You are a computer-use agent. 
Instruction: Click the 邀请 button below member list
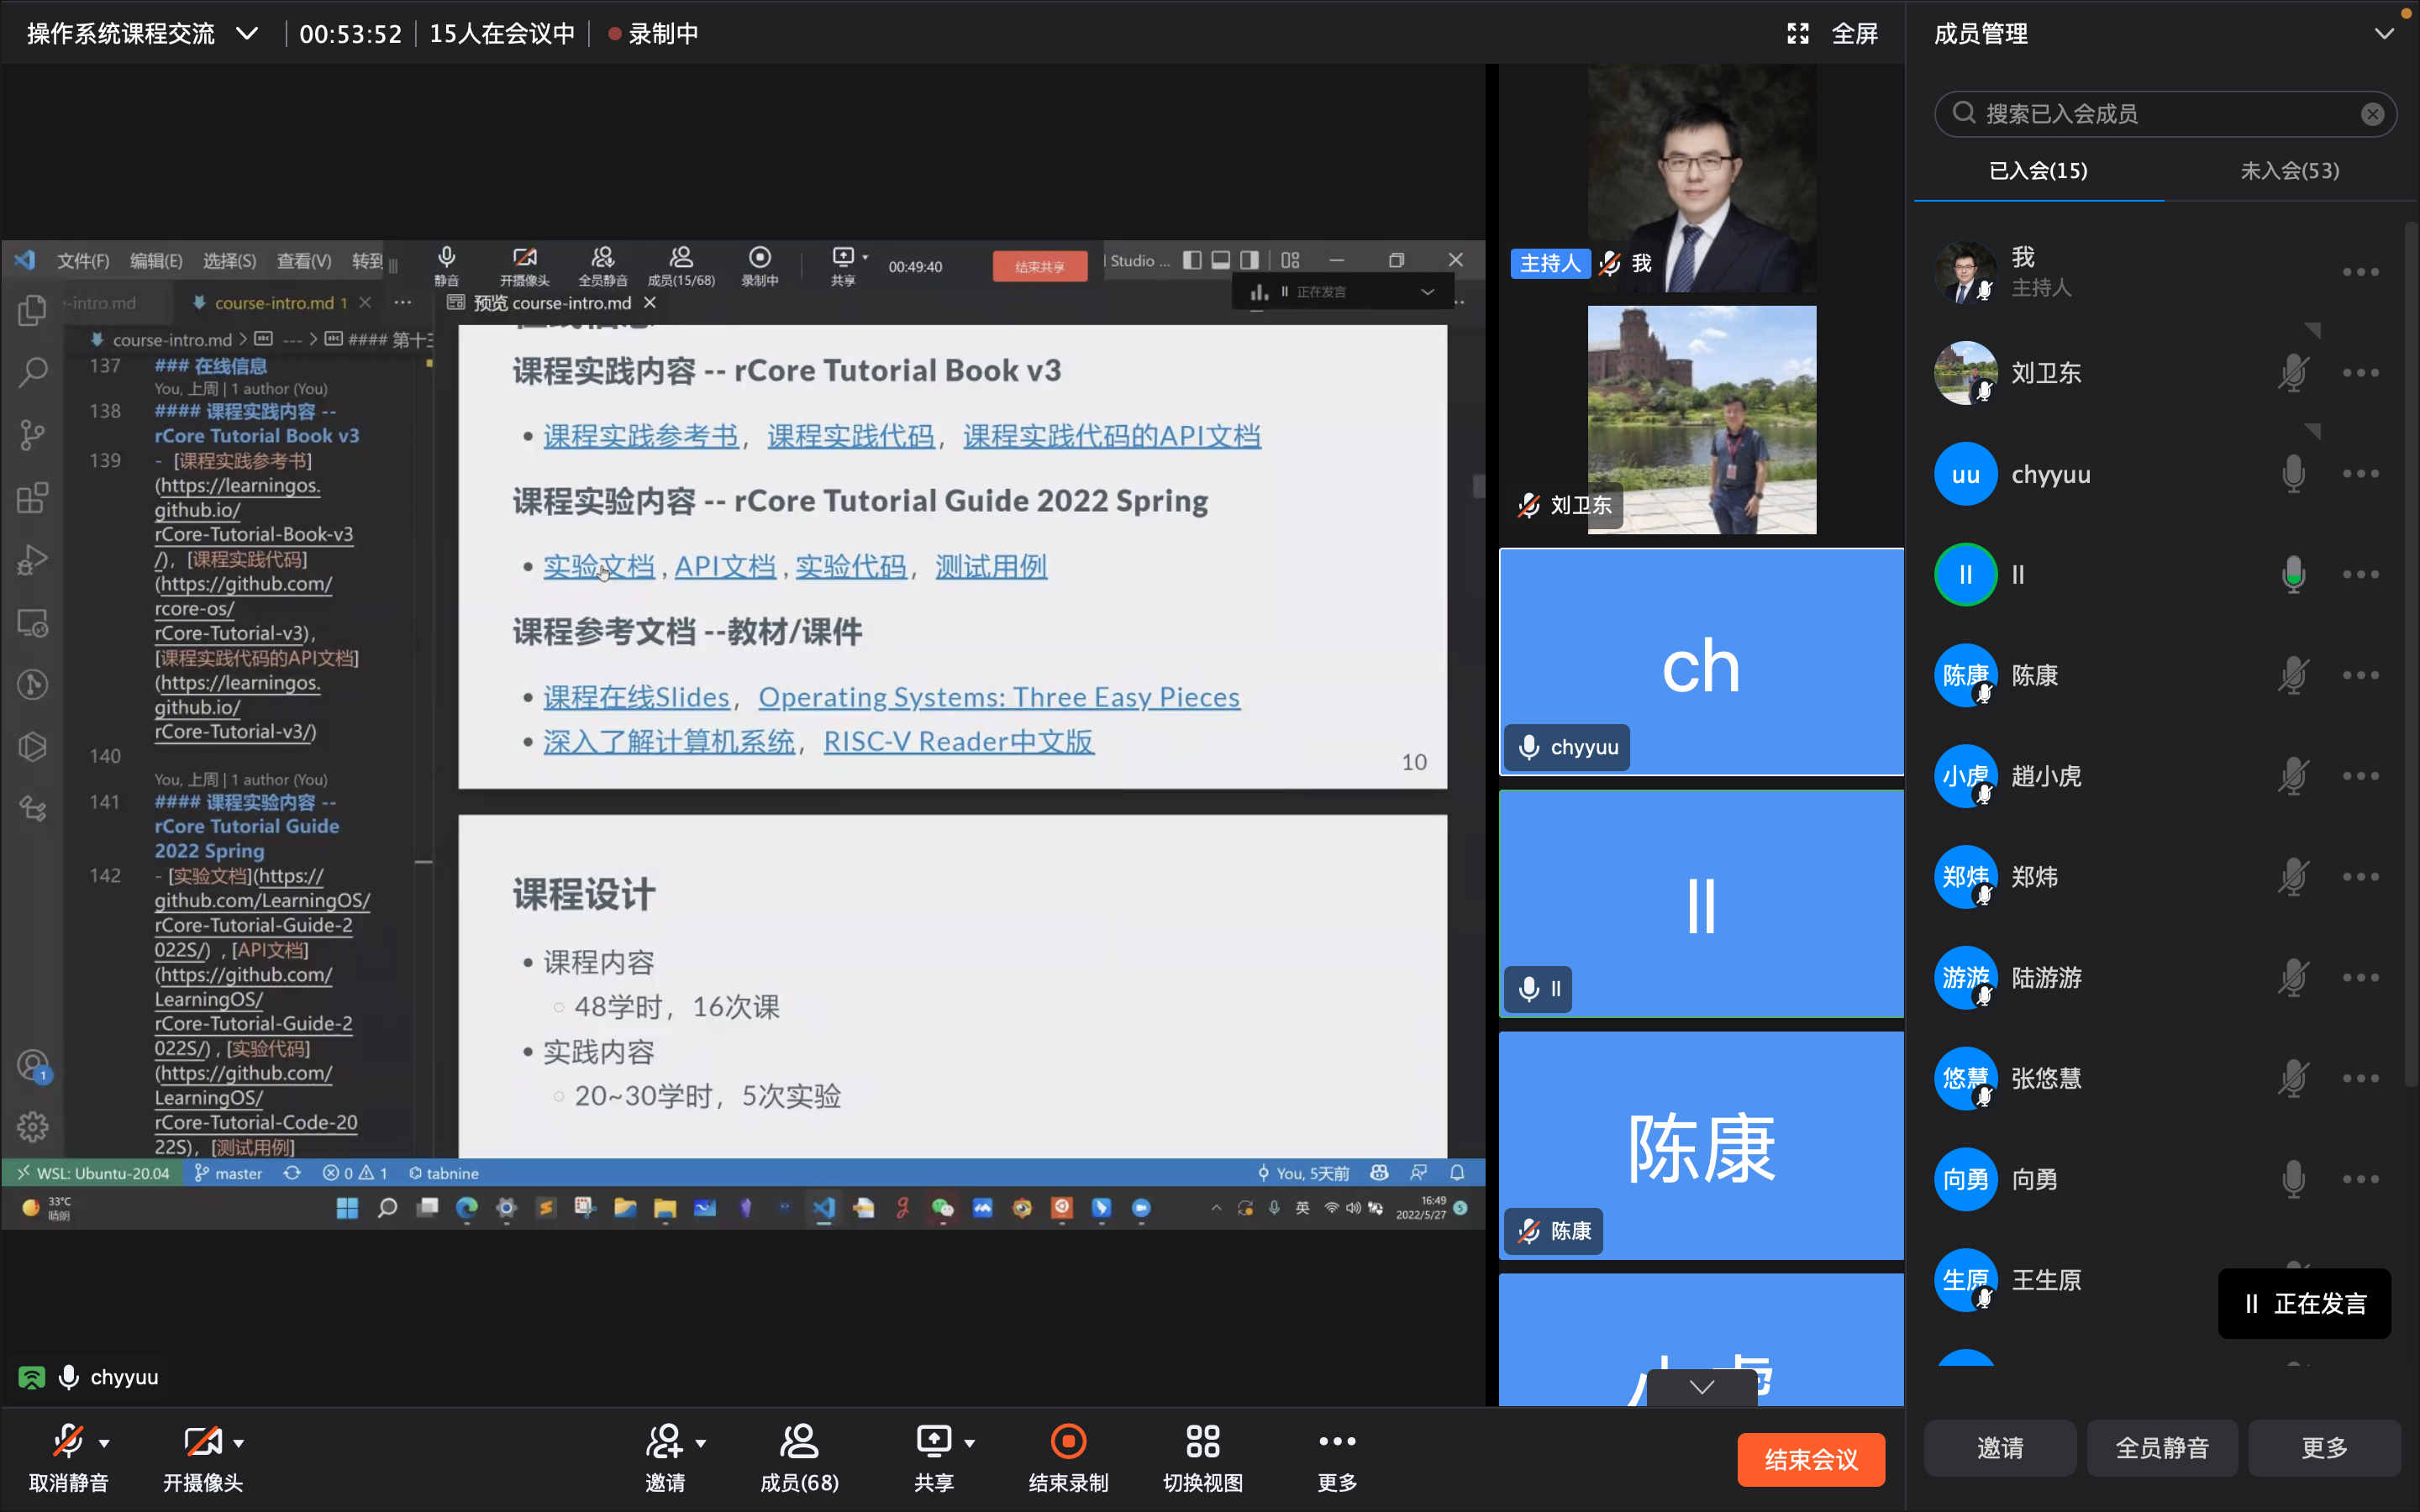(x=2000, y=1448)
